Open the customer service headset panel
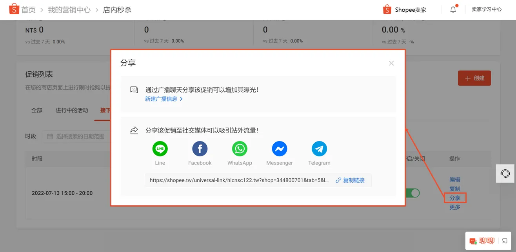516x252 pixels. click(x=505, y=173)
